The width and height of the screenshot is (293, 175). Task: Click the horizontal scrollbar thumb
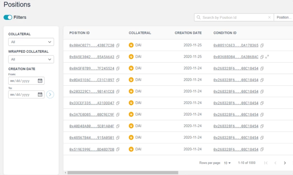tap(123, 172)
